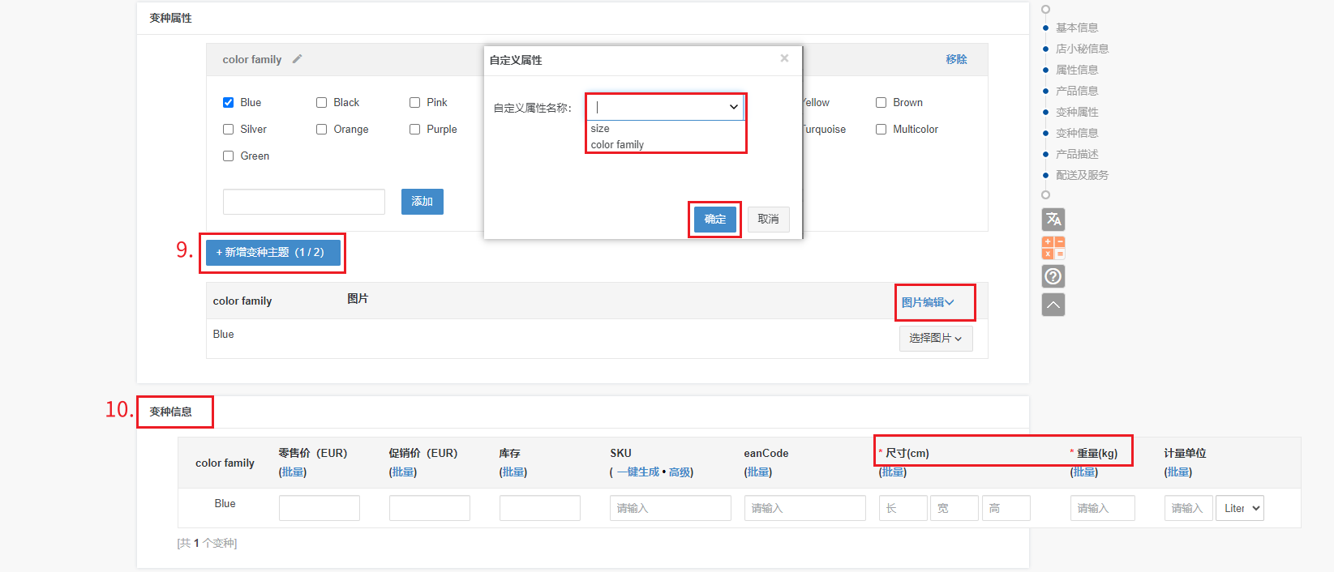Jump to 变种信息 in side navigation
The height and width of the screenshot is (572, 1334).
(x=1076, y=133)
